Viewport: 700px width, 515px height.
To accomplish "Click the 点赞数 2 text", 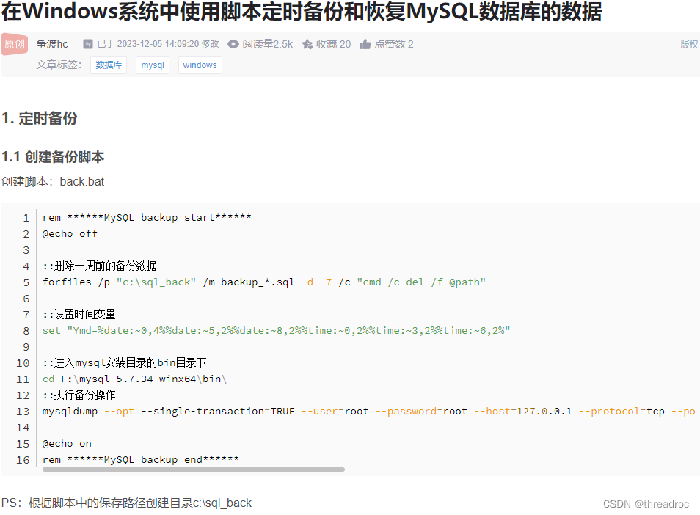I will 394,44.
